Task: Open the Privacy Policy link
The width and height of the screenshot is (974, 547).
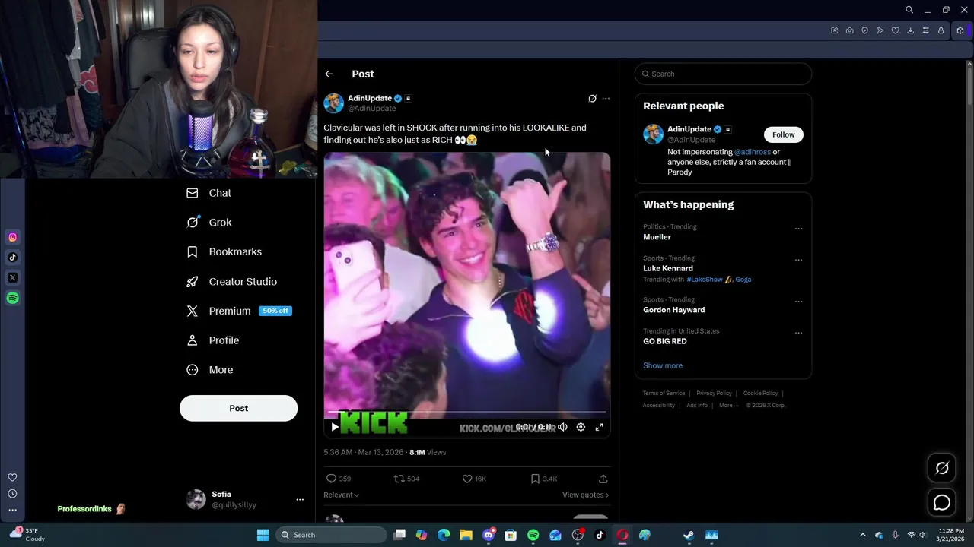Action: tap(714, 394)
